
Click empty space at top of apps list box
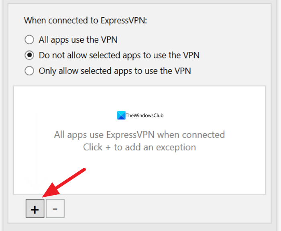point(139,96)
